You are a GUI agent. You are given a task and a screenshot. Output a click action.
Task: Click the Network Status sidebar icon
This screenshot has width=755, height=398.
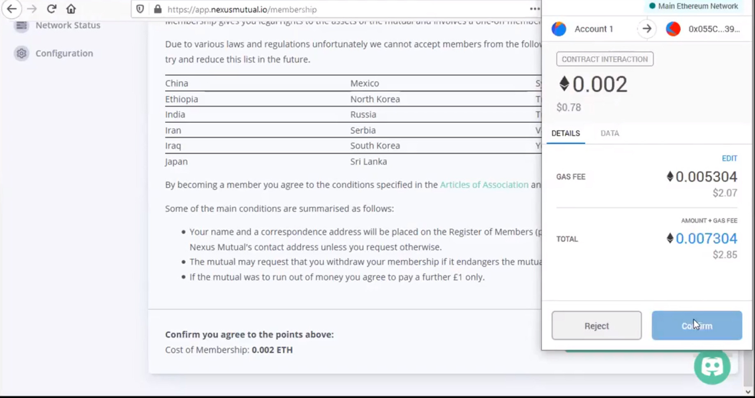pyautogui.click(x=21, y=25)
